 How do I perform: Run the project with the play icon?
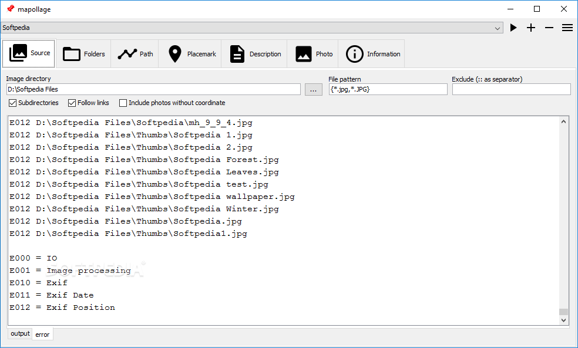click(x=513, y=28)
